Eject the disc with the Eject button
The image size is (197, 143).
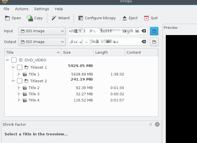point(130,18)
